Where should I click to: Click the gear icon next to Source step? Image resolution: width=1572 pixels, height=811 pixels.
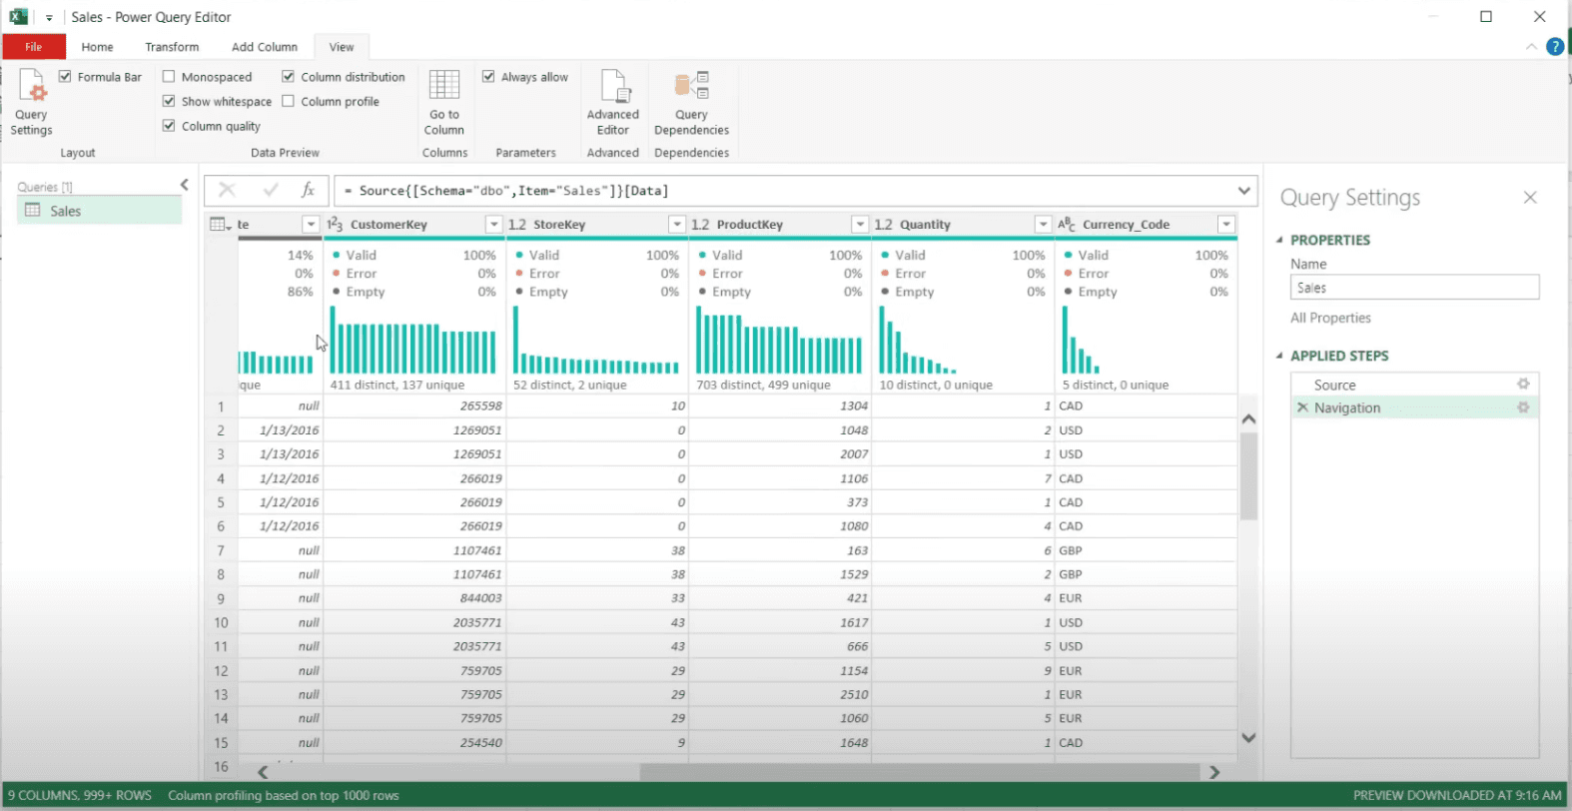click(x=1523, y=384)
